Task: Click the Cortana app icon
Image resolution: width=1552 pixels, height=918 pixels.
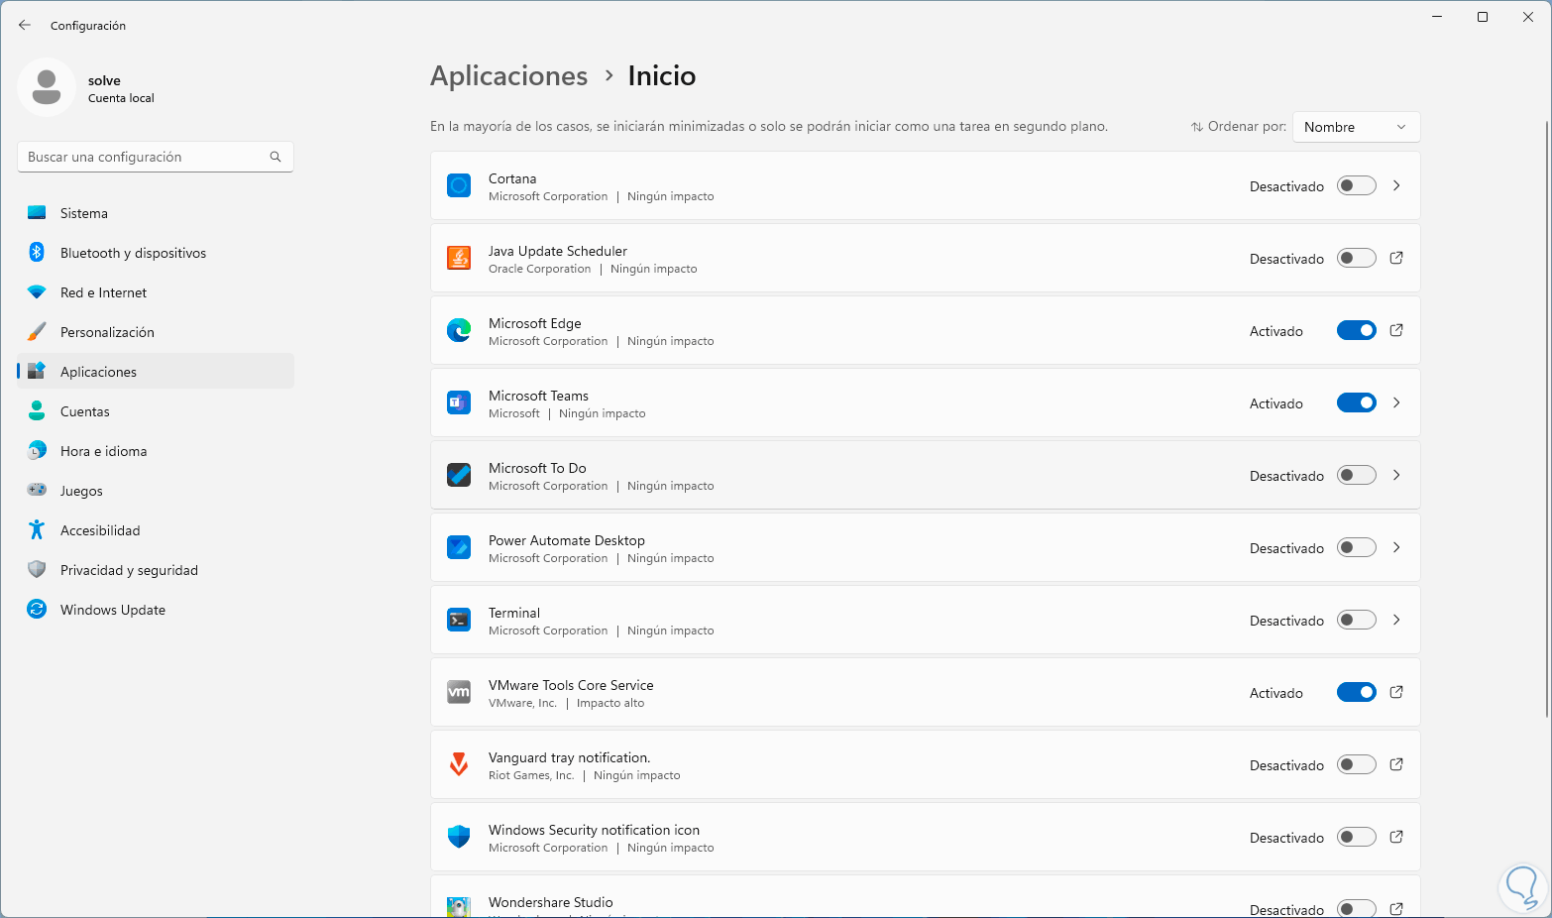Action: click(x=459, y=185)
